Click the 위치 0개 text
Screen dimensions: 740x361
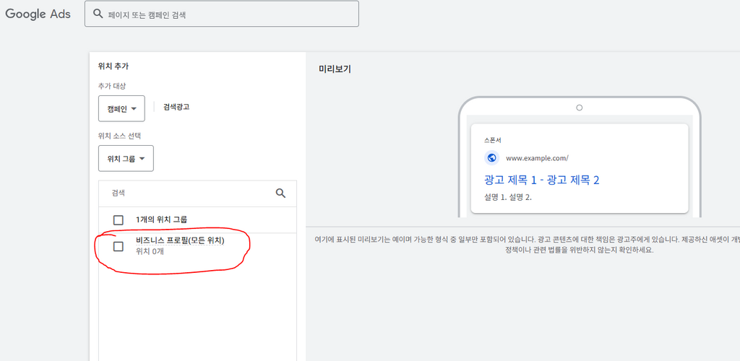tap(150, 251)
